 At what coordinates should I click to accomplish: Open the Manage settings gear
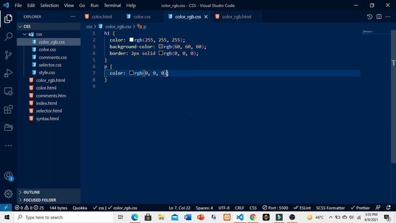coord(8,194)
